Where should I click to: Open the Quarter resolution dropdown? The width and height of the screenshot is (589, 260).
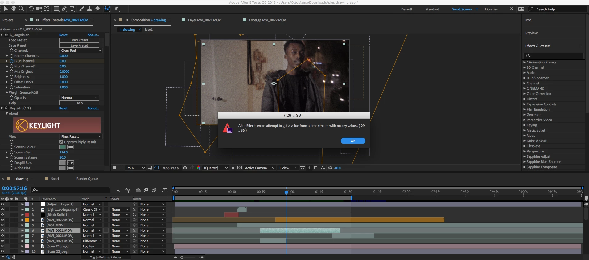click(216, 168)
